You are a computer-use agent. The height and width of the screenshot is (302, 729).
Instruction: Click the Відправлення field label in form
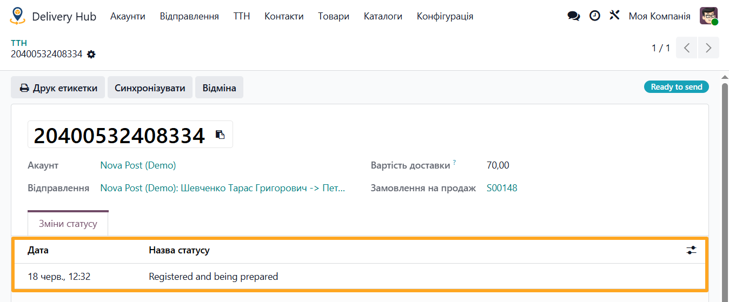[x=58, y=188]
